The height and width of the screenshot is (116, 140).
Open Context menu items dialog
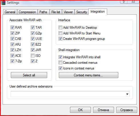pyautogui.click(x=89, y=75)
